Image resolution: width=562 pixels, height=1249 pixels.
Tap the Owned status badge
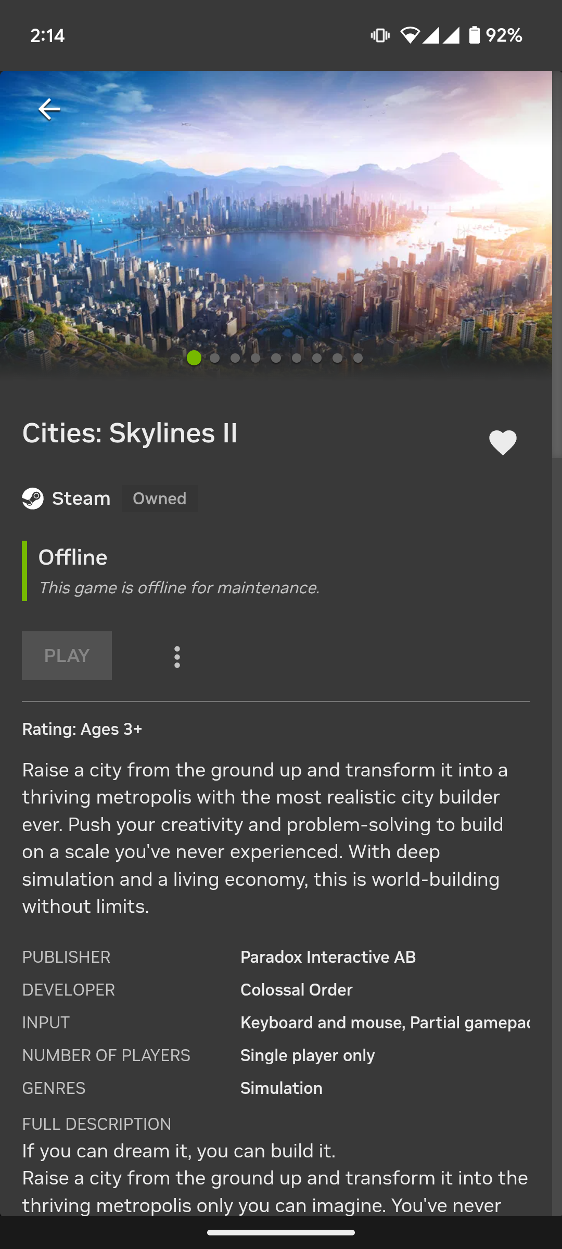click(x=159, y=499)
